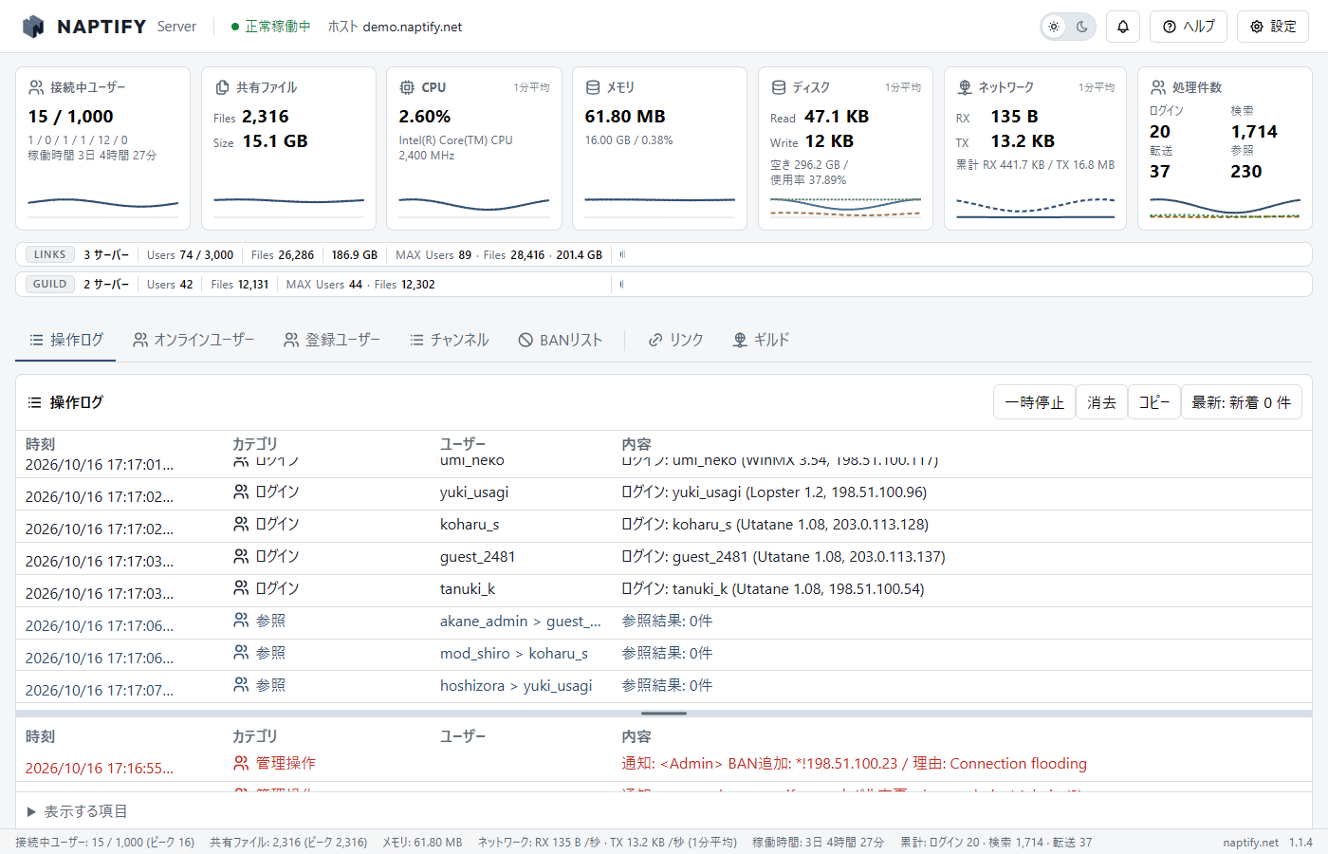
Task: Click the ログイン icon in tanuki_k row
Action: (x=241, y=588)
